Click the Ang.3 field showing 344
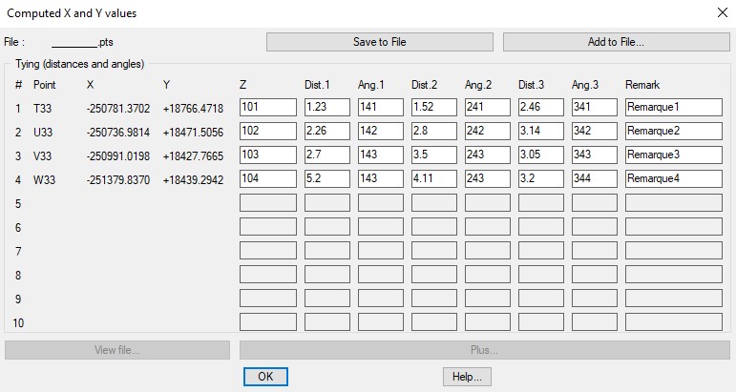The width and height of the screenshot is (736, 392). pyautogui.click(x=595, y=178)
